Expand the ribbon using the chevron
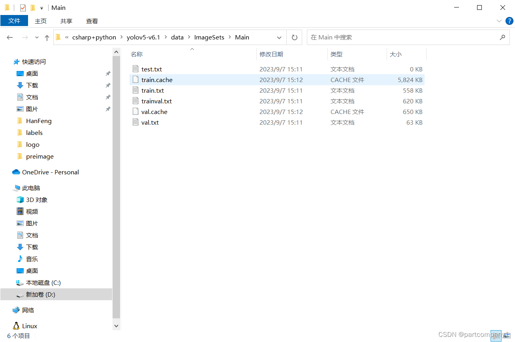 tap(499, 21)
